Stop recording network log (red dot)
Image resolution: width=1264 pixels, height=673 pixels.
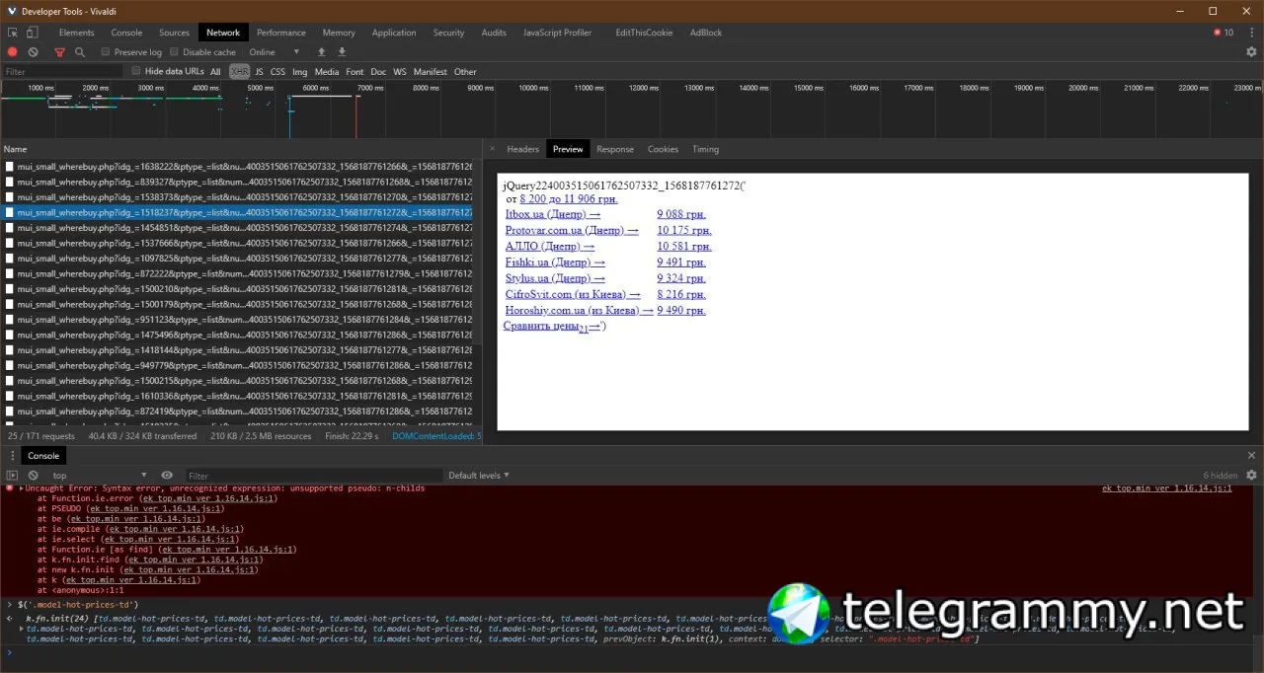click(x=13, y=52)
